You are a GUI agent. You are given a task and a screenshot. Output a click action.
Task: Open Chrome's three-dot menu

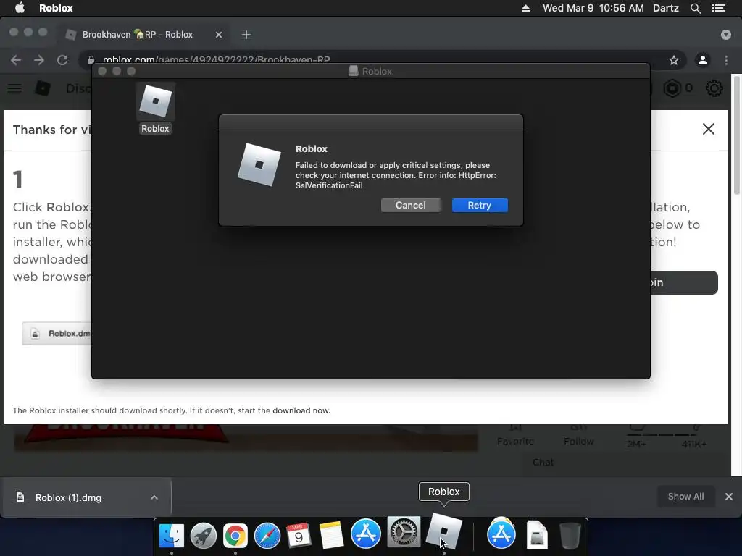726,60
